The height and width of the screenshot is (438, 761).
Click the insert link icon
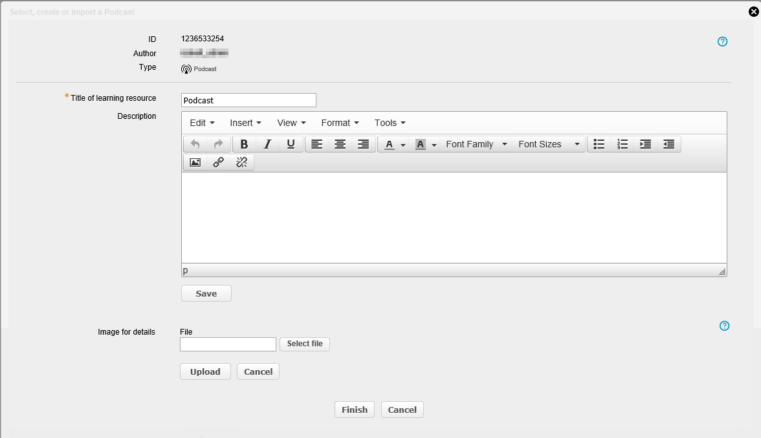point(218,162)
